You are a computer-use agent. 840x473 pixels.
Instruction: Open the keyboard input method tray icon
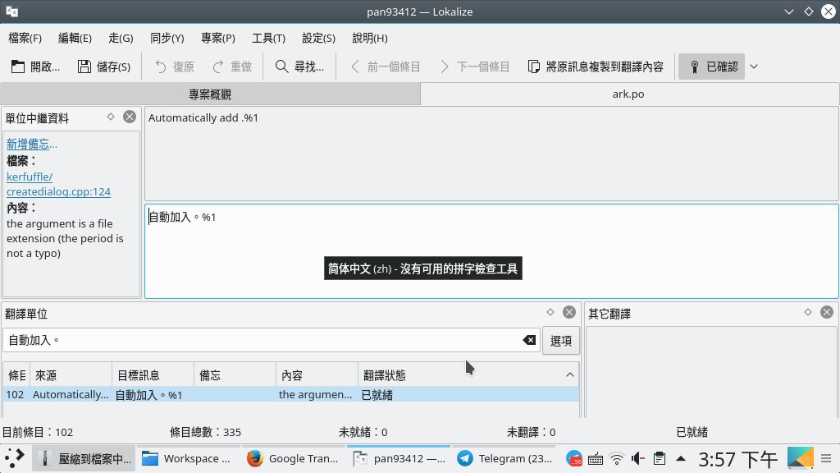(x=596, y=459)
